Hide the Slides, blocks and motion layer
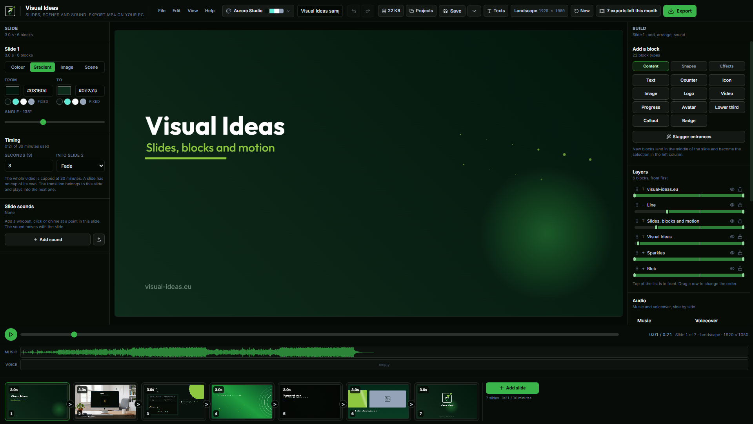Image resolution: width=753 pixels, height=424 pixels. 732,221
